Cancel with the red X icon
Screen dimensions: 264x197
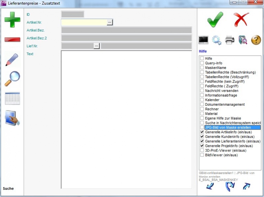coord(241,19)
